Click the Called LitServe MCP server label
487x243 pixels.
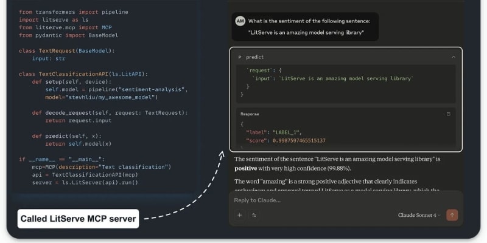79,218
